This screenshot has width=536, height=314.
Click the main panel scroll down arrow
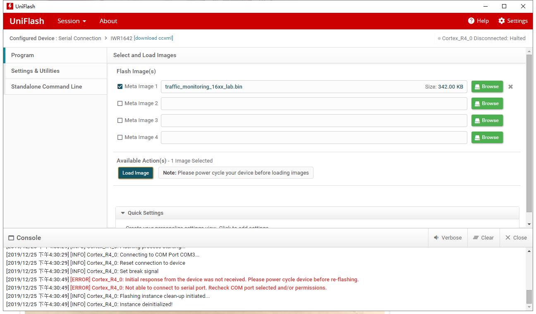(529, 224)
